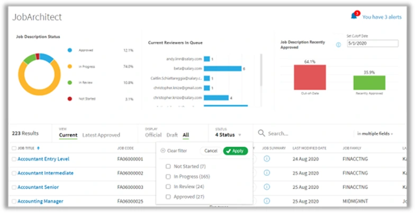Open Accountant Entry Level job
415x213 pixels.
[43, 159]
